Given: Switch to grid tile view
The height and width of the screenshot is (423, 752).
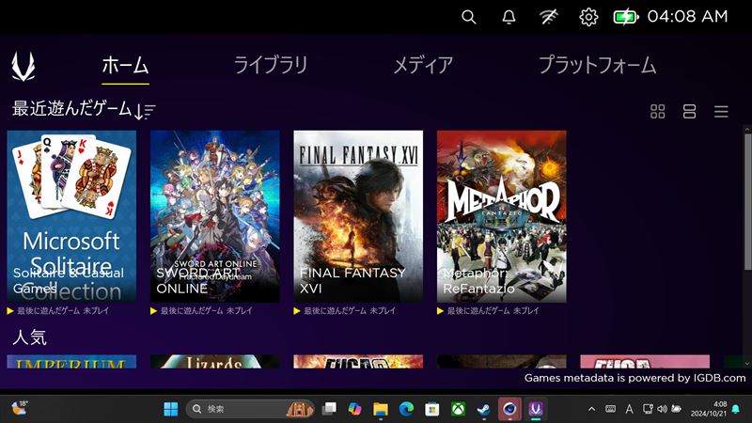Looking at the screenshot, I should pos(657,112).
